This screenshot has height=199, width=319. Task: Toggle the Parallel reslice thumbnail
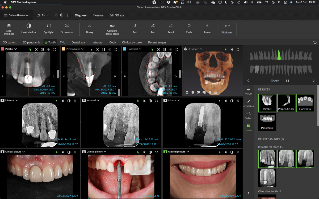[x=267, y=103]
